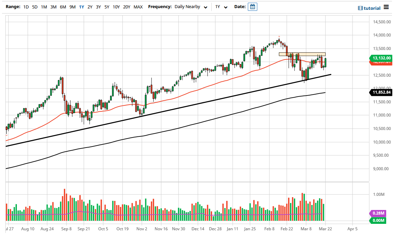Select the 3M range option

53,6
